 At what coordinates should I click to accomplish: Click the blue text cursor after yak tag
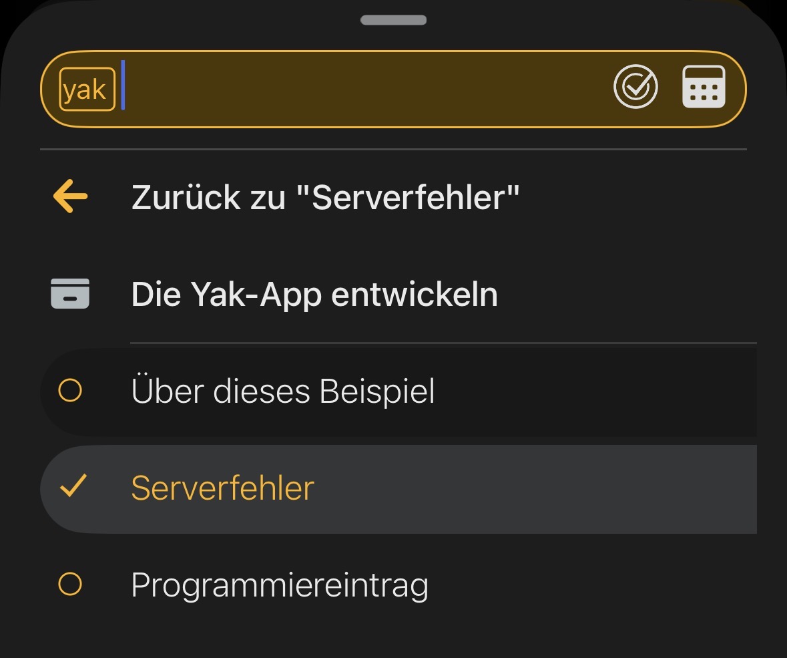click(x=123, y=86)
